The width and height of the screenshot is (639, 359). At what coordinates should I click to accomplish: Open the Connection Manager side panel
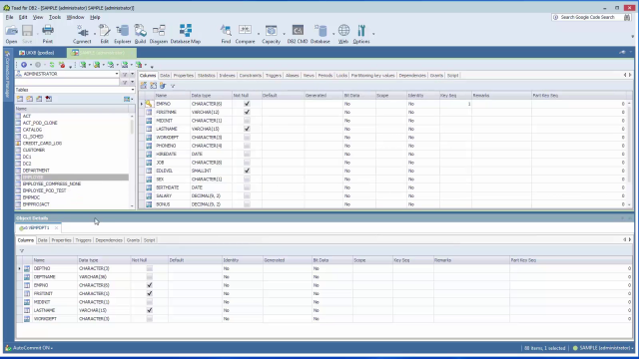[7, 75]
